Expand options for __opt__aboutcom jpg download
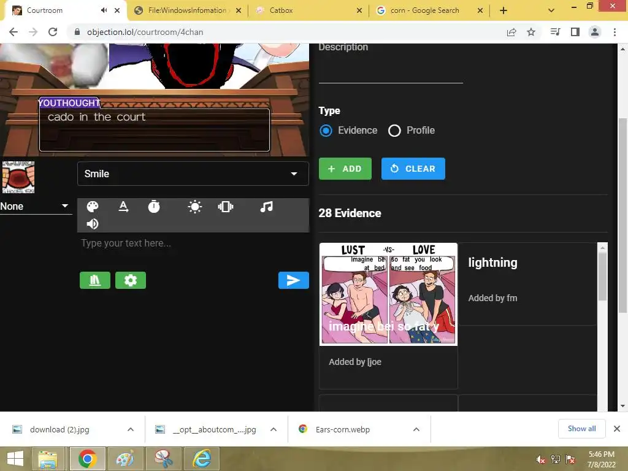 click(274, 429)
